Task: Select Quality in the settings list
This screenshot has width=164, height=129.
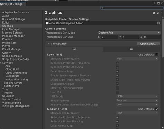Action: tap(7, 53)
